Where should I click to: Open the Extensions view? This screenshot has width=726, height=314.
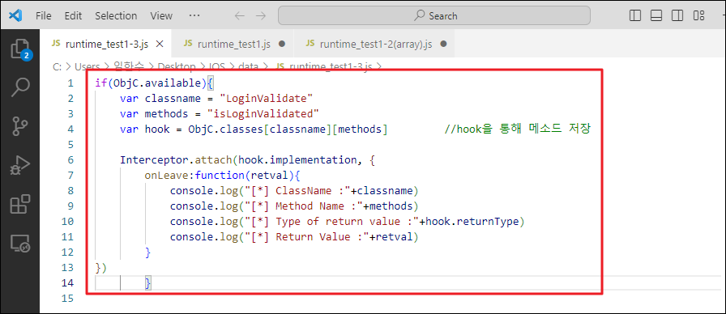click(20, 204)
